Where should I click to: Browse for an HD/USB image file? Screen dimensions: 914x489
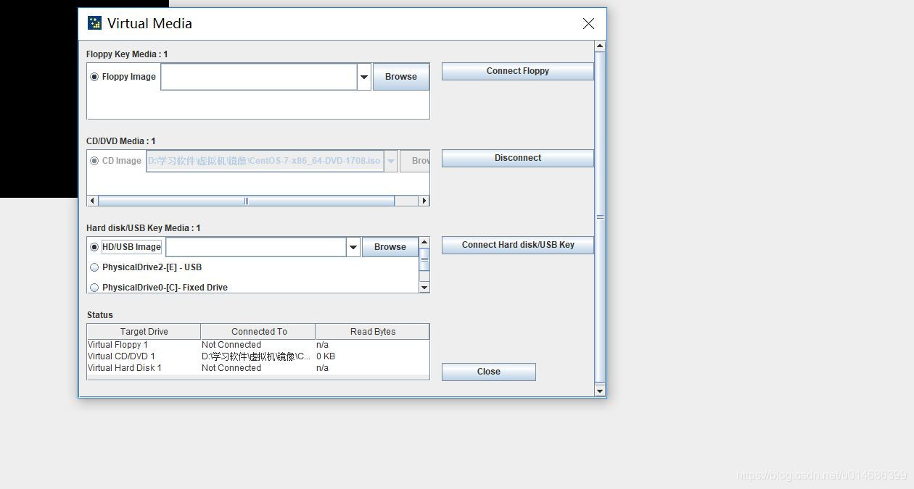pyautogui.click(x=390, y=247)
